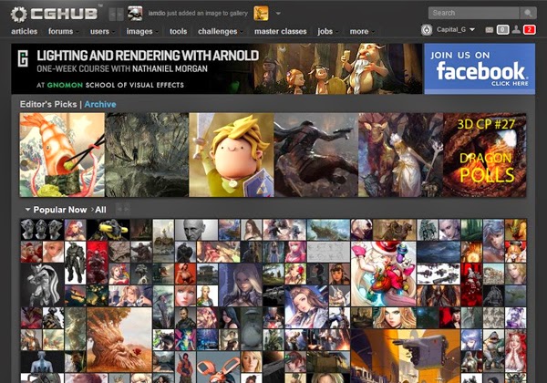Open the gunman on horse Editor's Pick
The height and width of the screenshot is (383, 547).
click(x=316, y=155)
